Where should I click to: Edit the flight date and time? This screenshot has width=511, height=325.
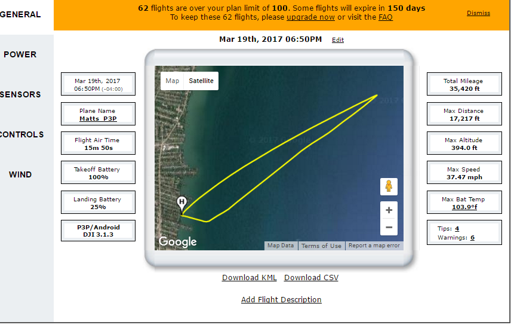(x=338, y=40)
